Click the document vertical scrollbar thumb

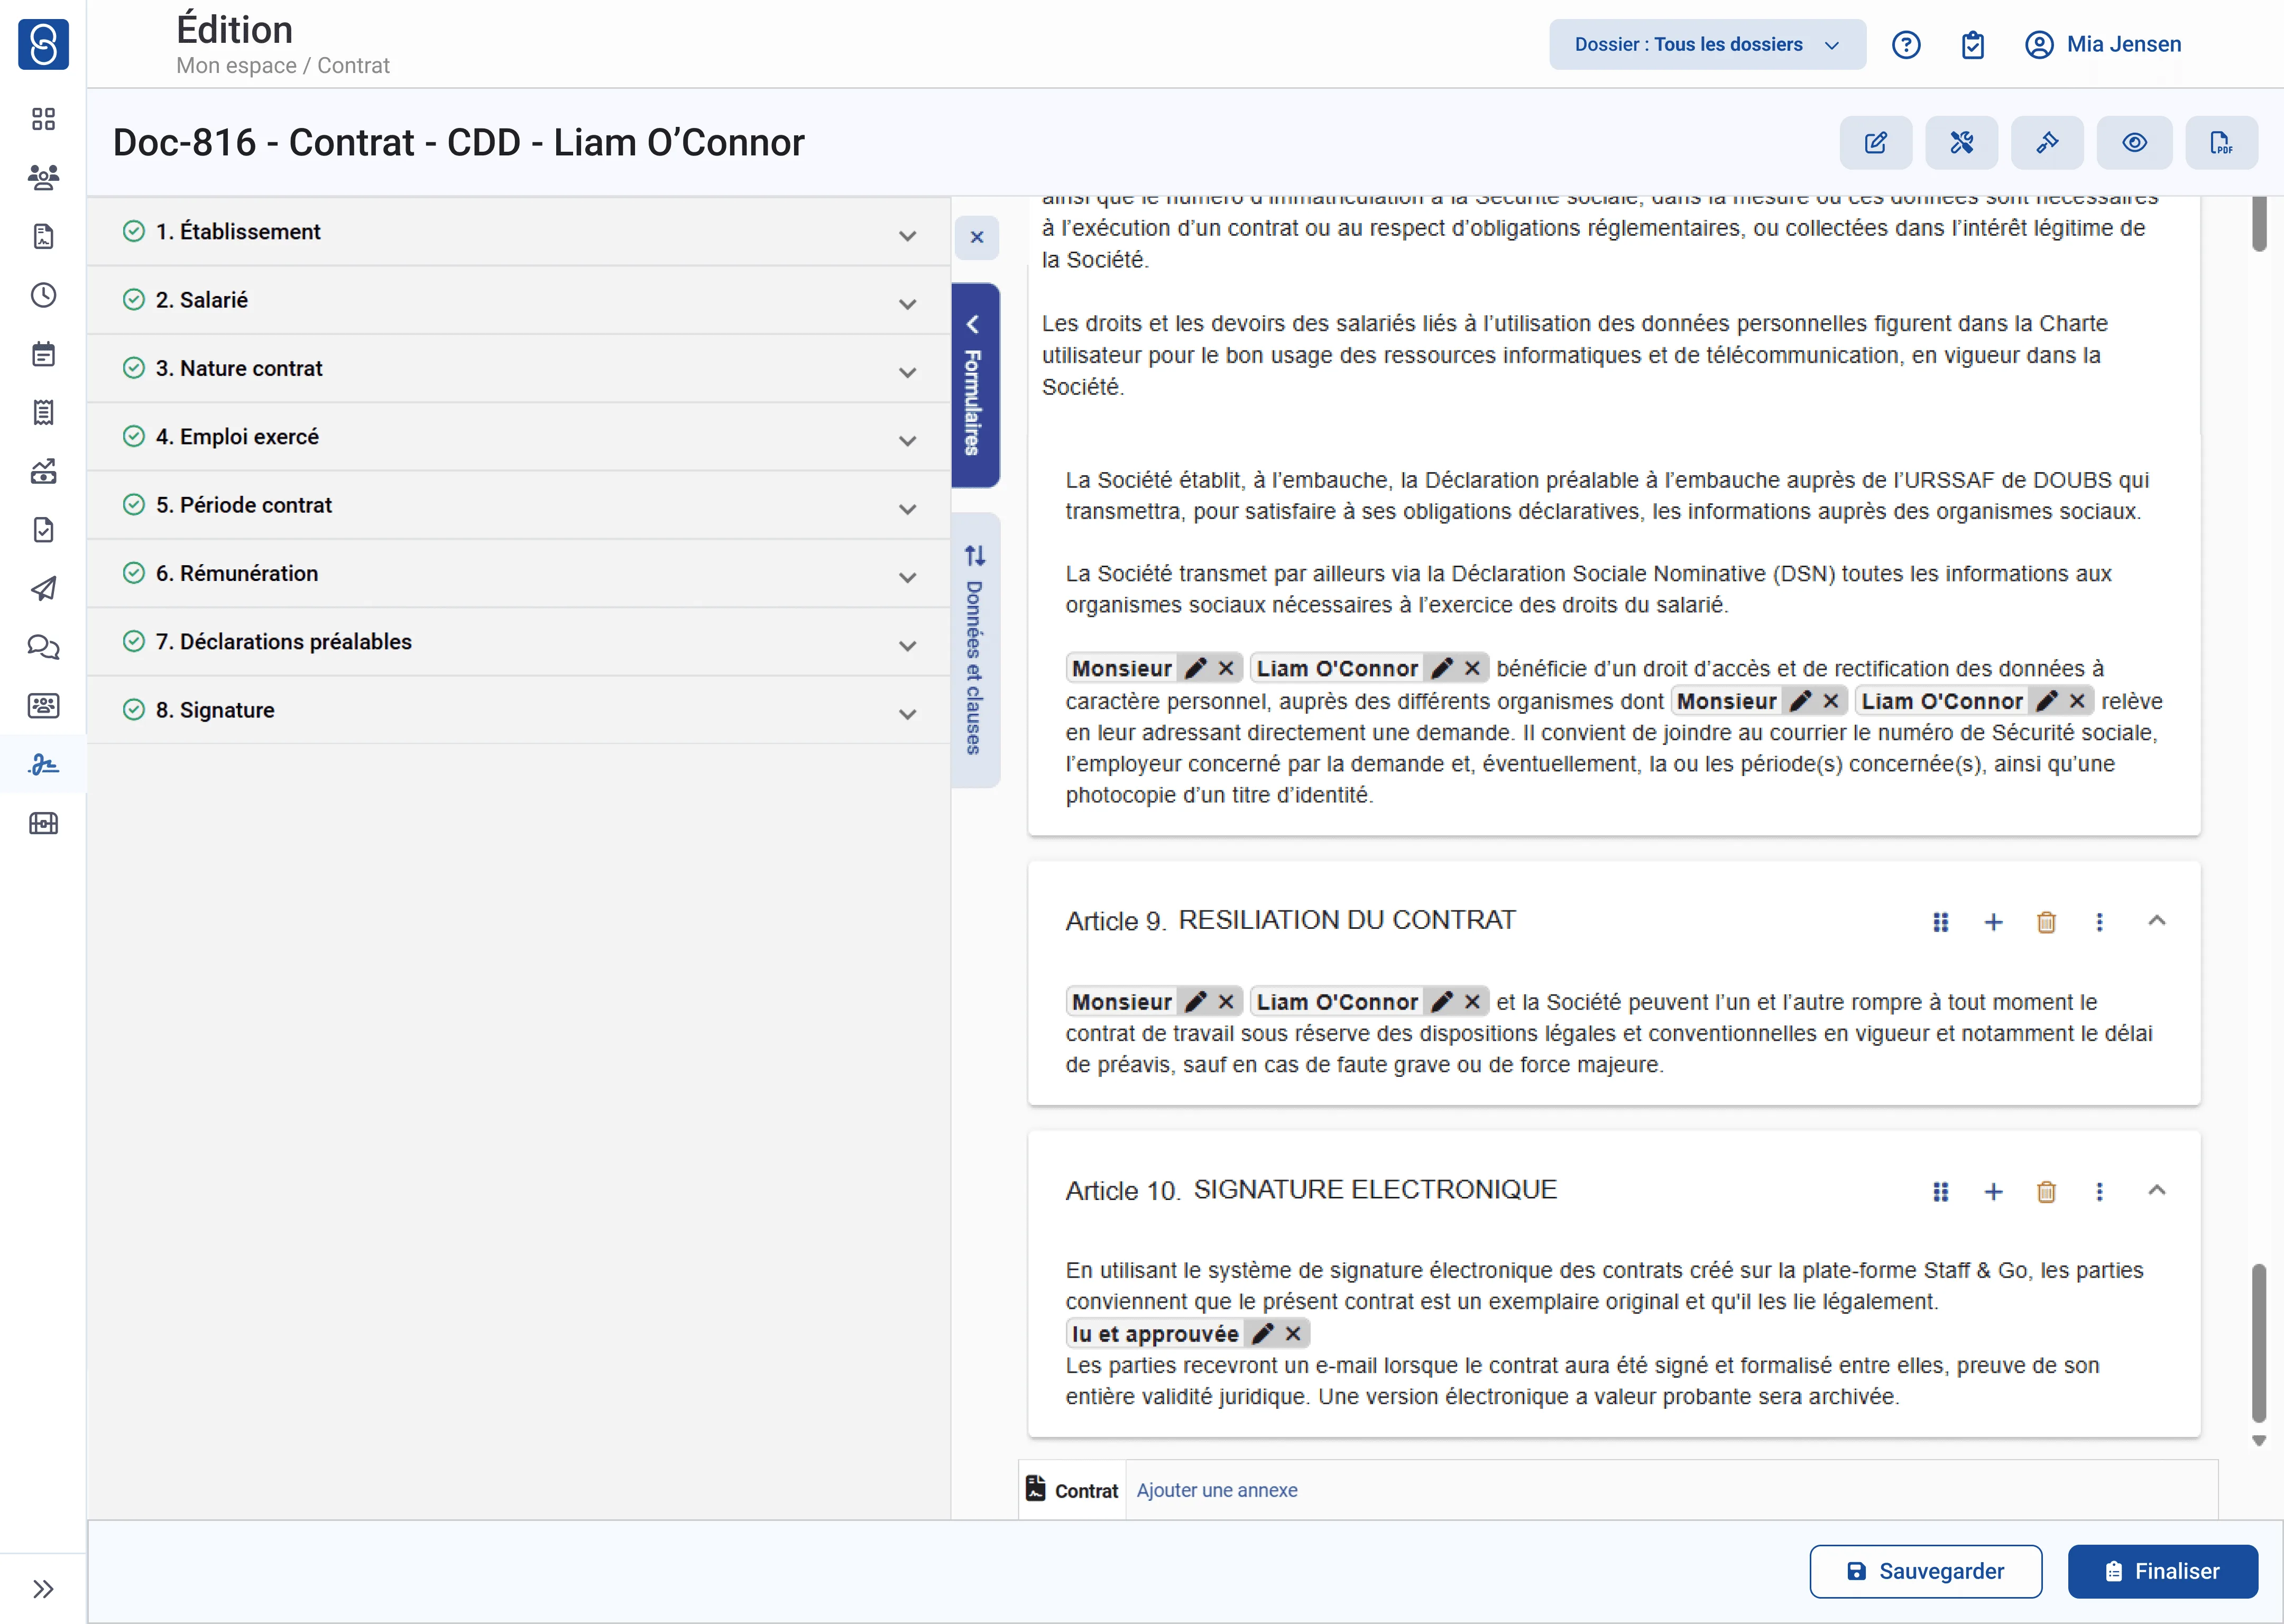coord(2259,1343)
